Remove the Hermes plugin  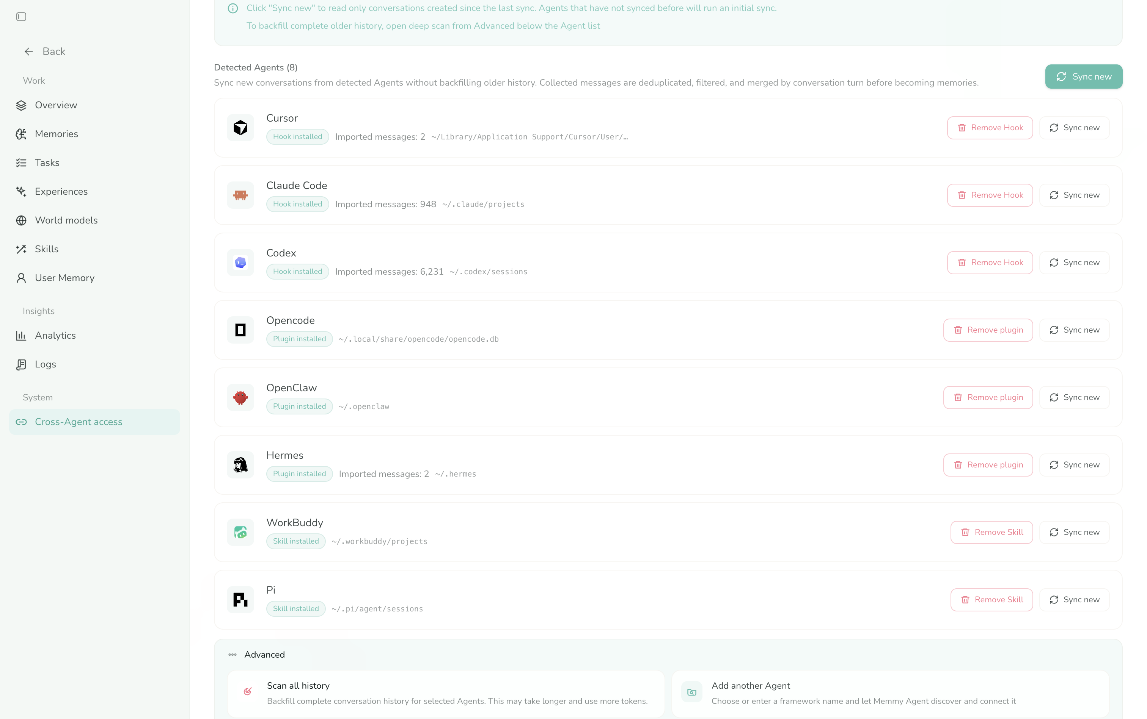(x=988, y=464)
